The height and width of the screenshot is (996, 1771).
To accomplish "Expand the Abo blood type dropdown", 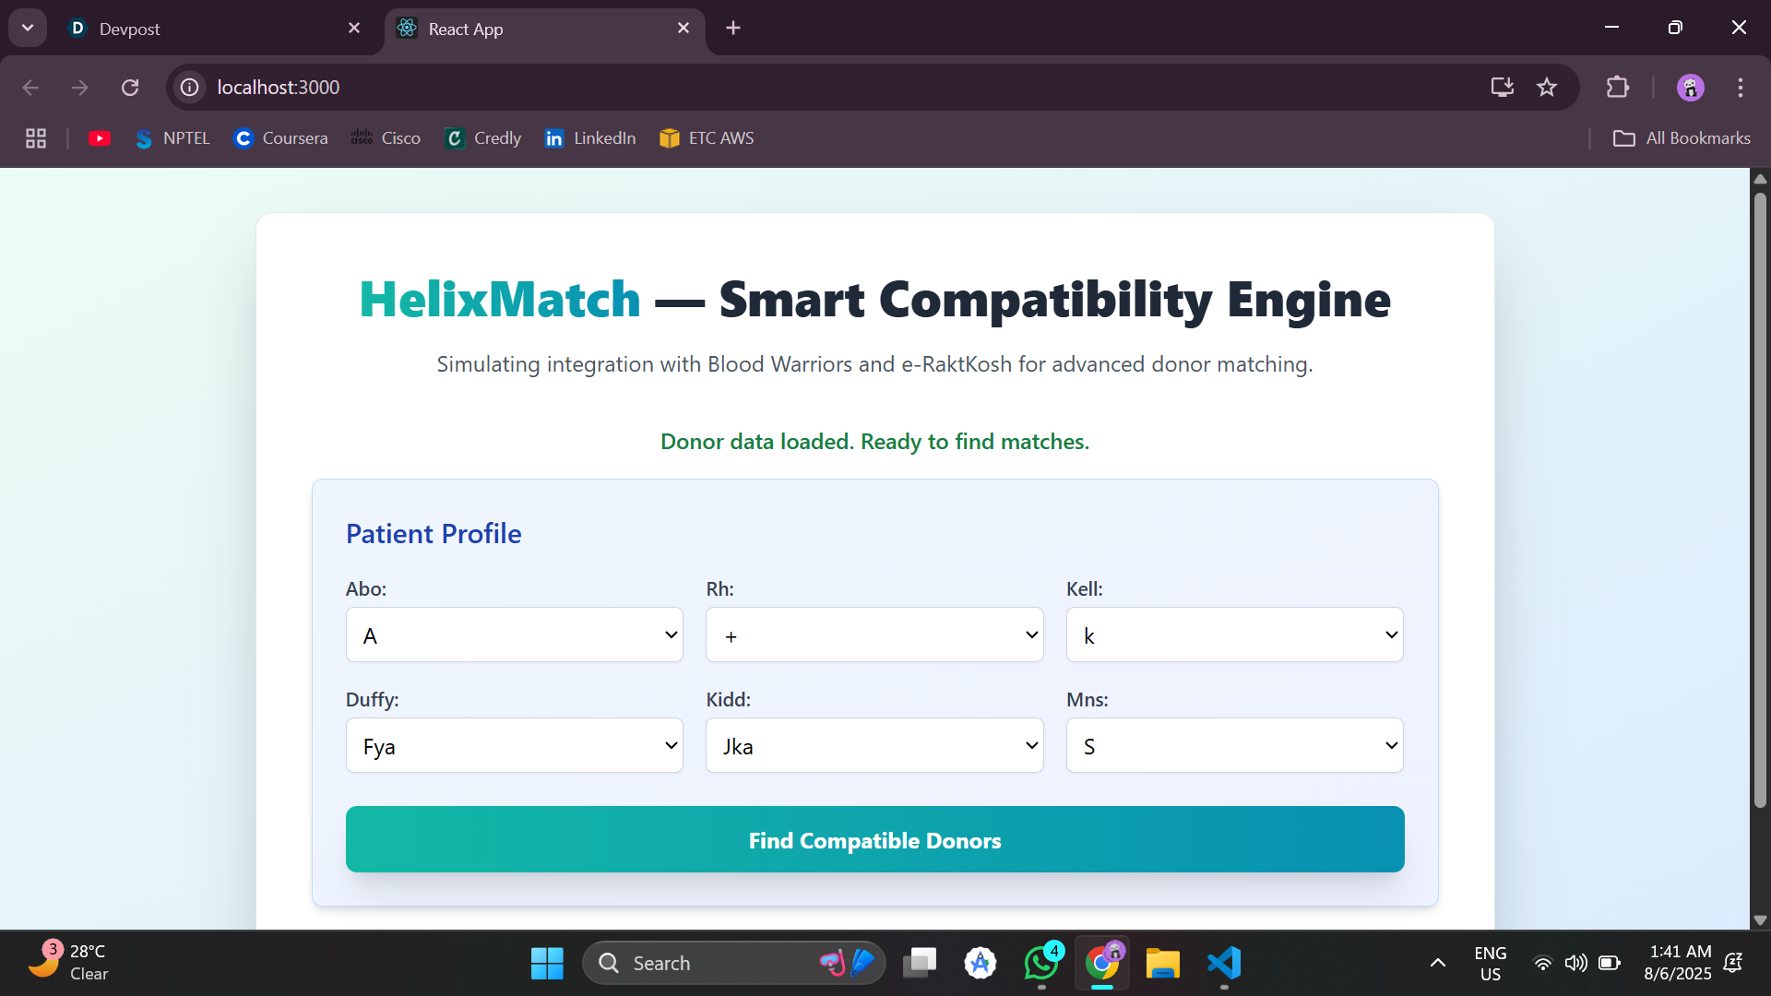I will 514,634.
